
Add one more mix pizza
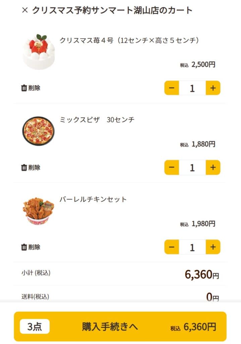pos(213,167)
